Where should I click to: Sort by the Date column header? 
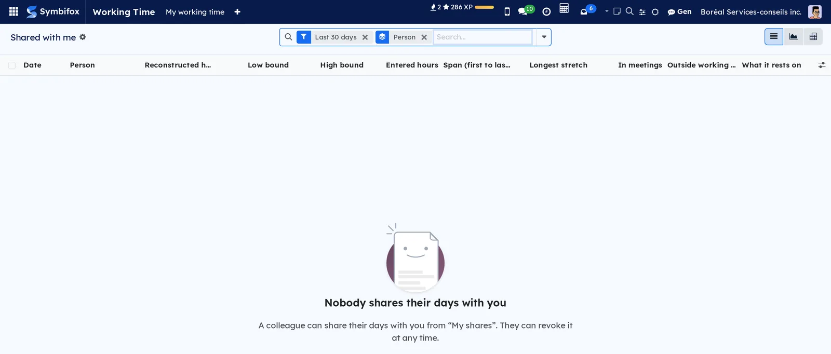[x=32, y=65]
